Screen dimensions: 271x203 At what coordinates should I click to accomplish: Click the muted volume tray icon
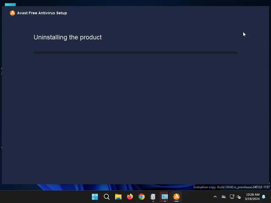[239, 197]
